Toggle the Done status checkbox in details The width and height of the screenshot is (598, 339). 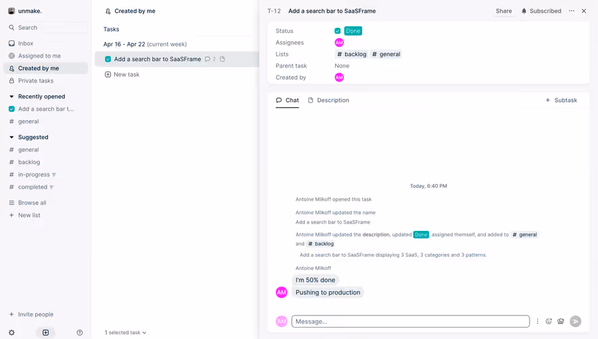(x=338, y=31)
